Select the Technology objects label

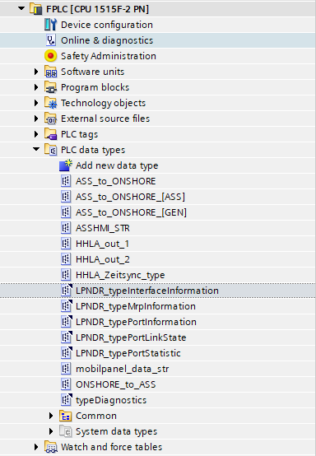point(103,103)
